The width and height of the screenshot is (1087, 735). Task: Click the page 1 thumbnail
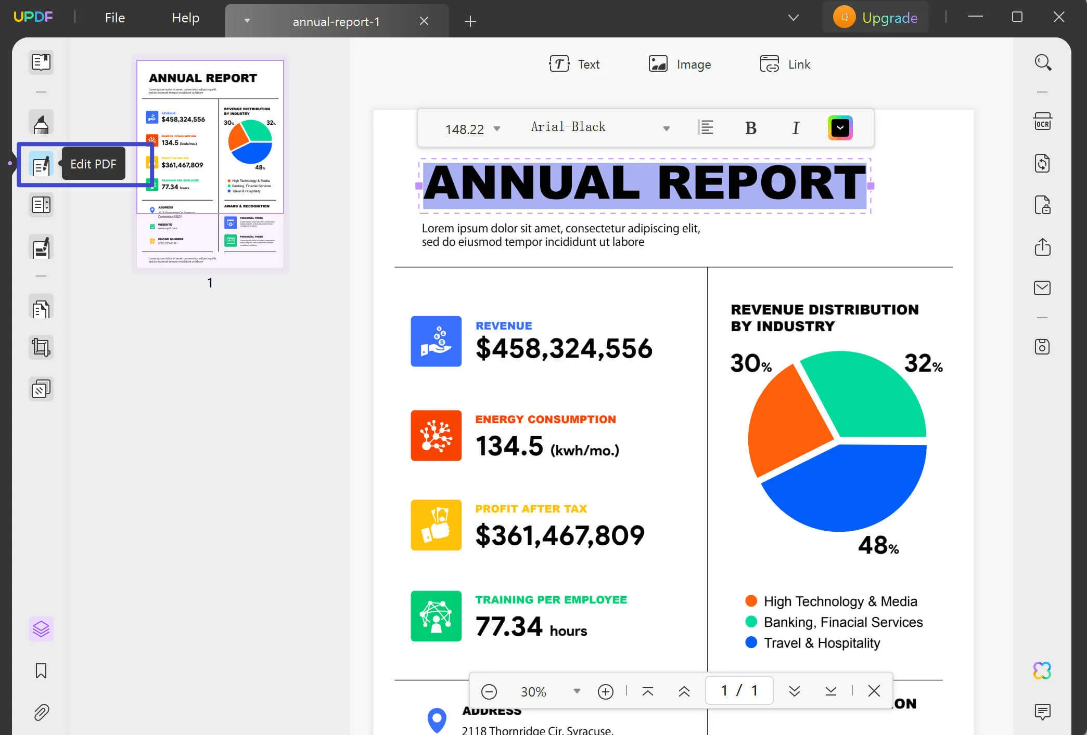[x=210, y=163]
